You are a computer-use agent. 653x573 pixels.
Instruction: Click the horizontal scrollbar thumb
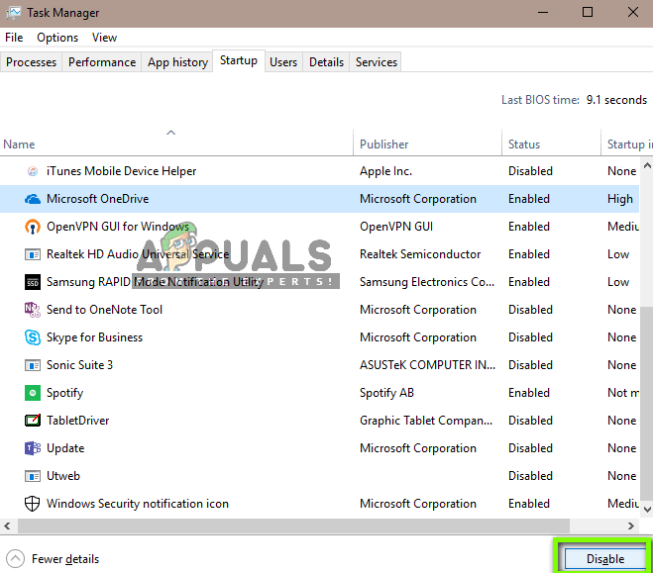pos(293,526)
